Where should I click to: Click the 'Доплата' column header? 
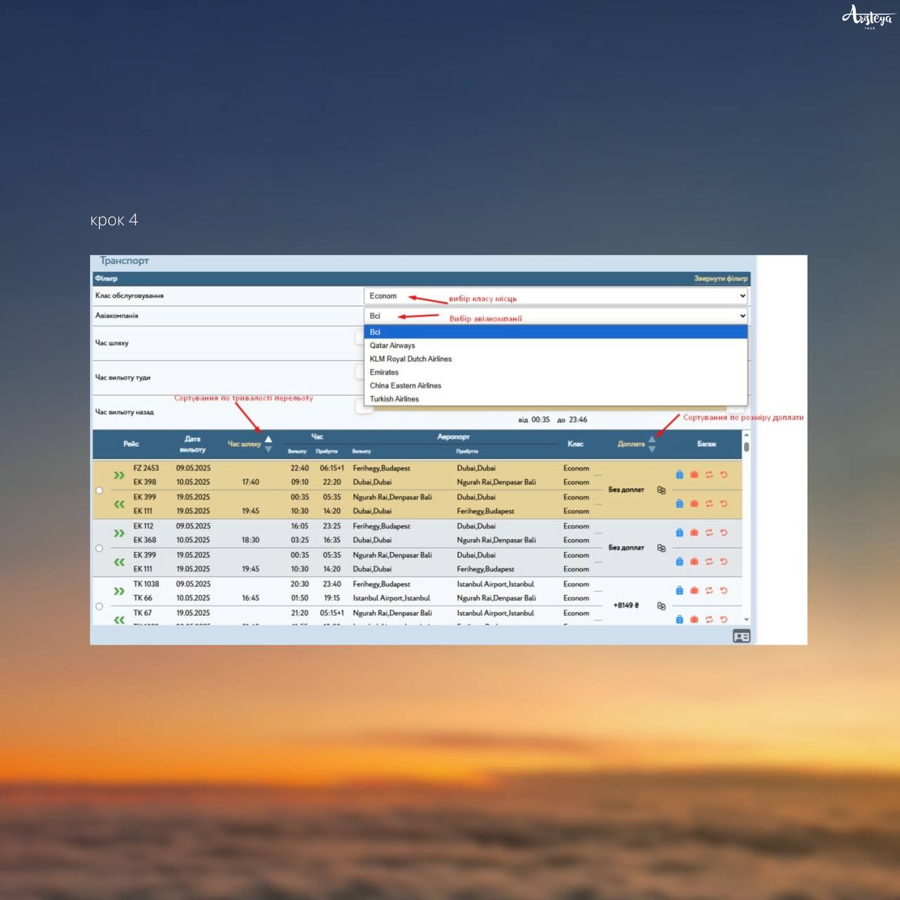tap(631, 444)
